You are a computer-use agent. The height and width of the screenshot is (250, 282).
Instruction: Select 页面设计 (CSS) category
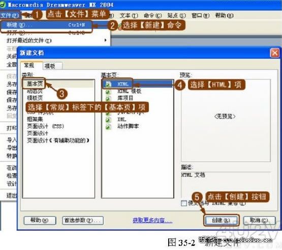(45, 126)
